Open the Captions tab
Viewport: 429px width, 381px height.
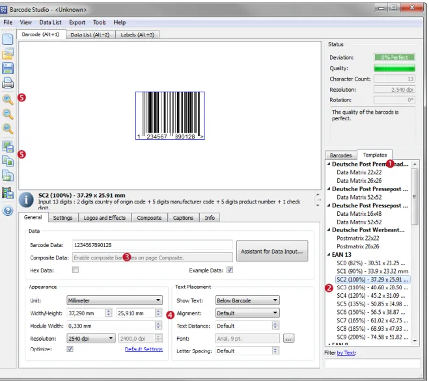click(x=183, y=218)
